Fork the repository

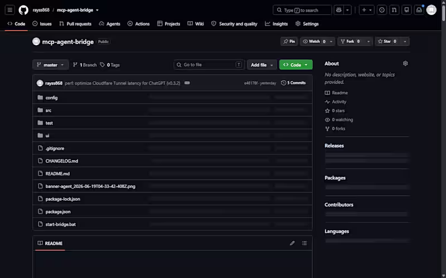350,41
